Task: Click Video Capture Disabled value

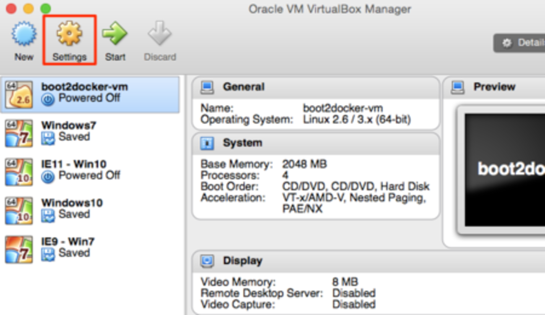Action: coord(354,304)
